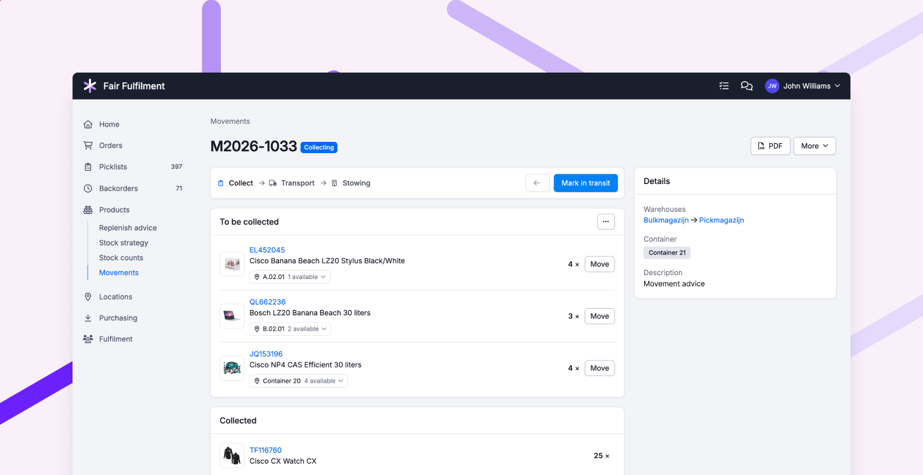Open product link QL662236
This screenshot has height=475, width=923.
(x=268, y=302)
